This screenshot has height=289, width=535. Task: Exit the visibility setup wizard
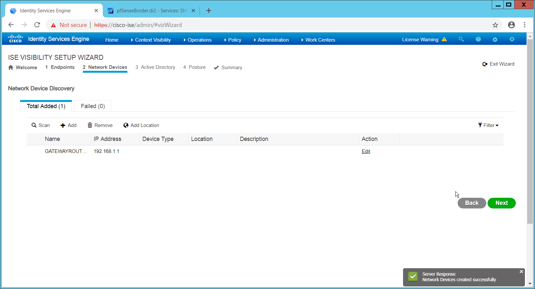pos(499,64)
